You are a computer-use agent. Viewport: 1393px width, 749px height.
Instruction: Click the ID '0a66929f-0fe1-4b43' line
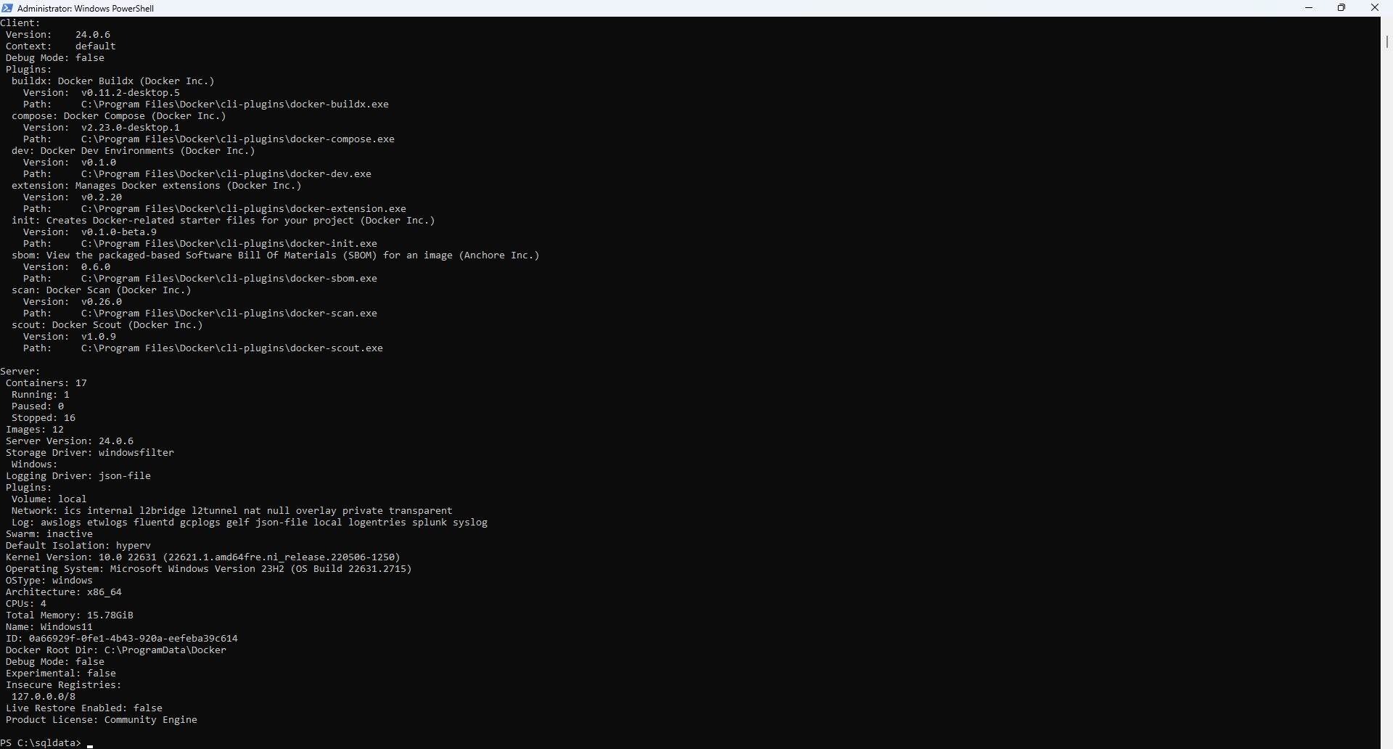(122, 639)
